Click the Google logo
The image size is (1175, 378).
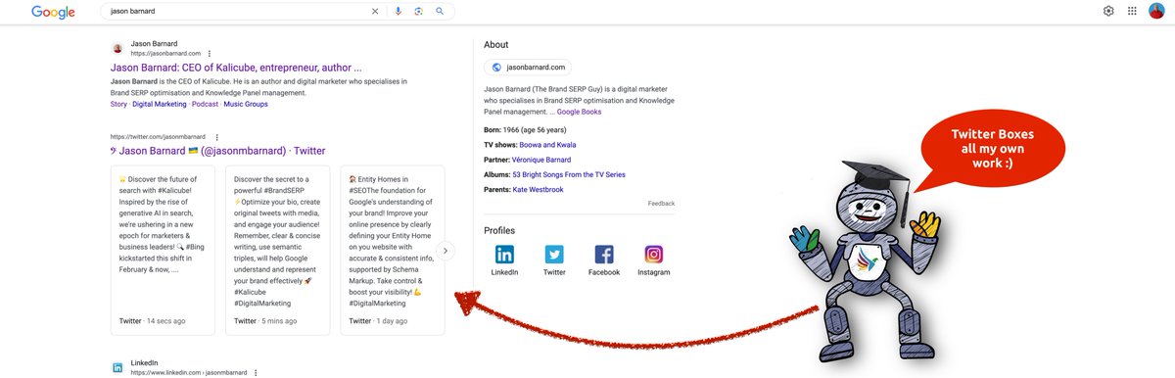(53, 12)
